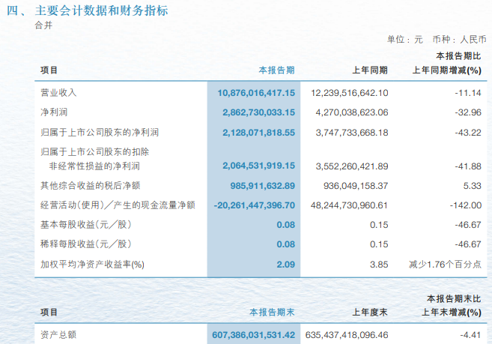Viewport: 492px width, 344px height.
Task: Click the 净利润 row label
Action: 54,112
